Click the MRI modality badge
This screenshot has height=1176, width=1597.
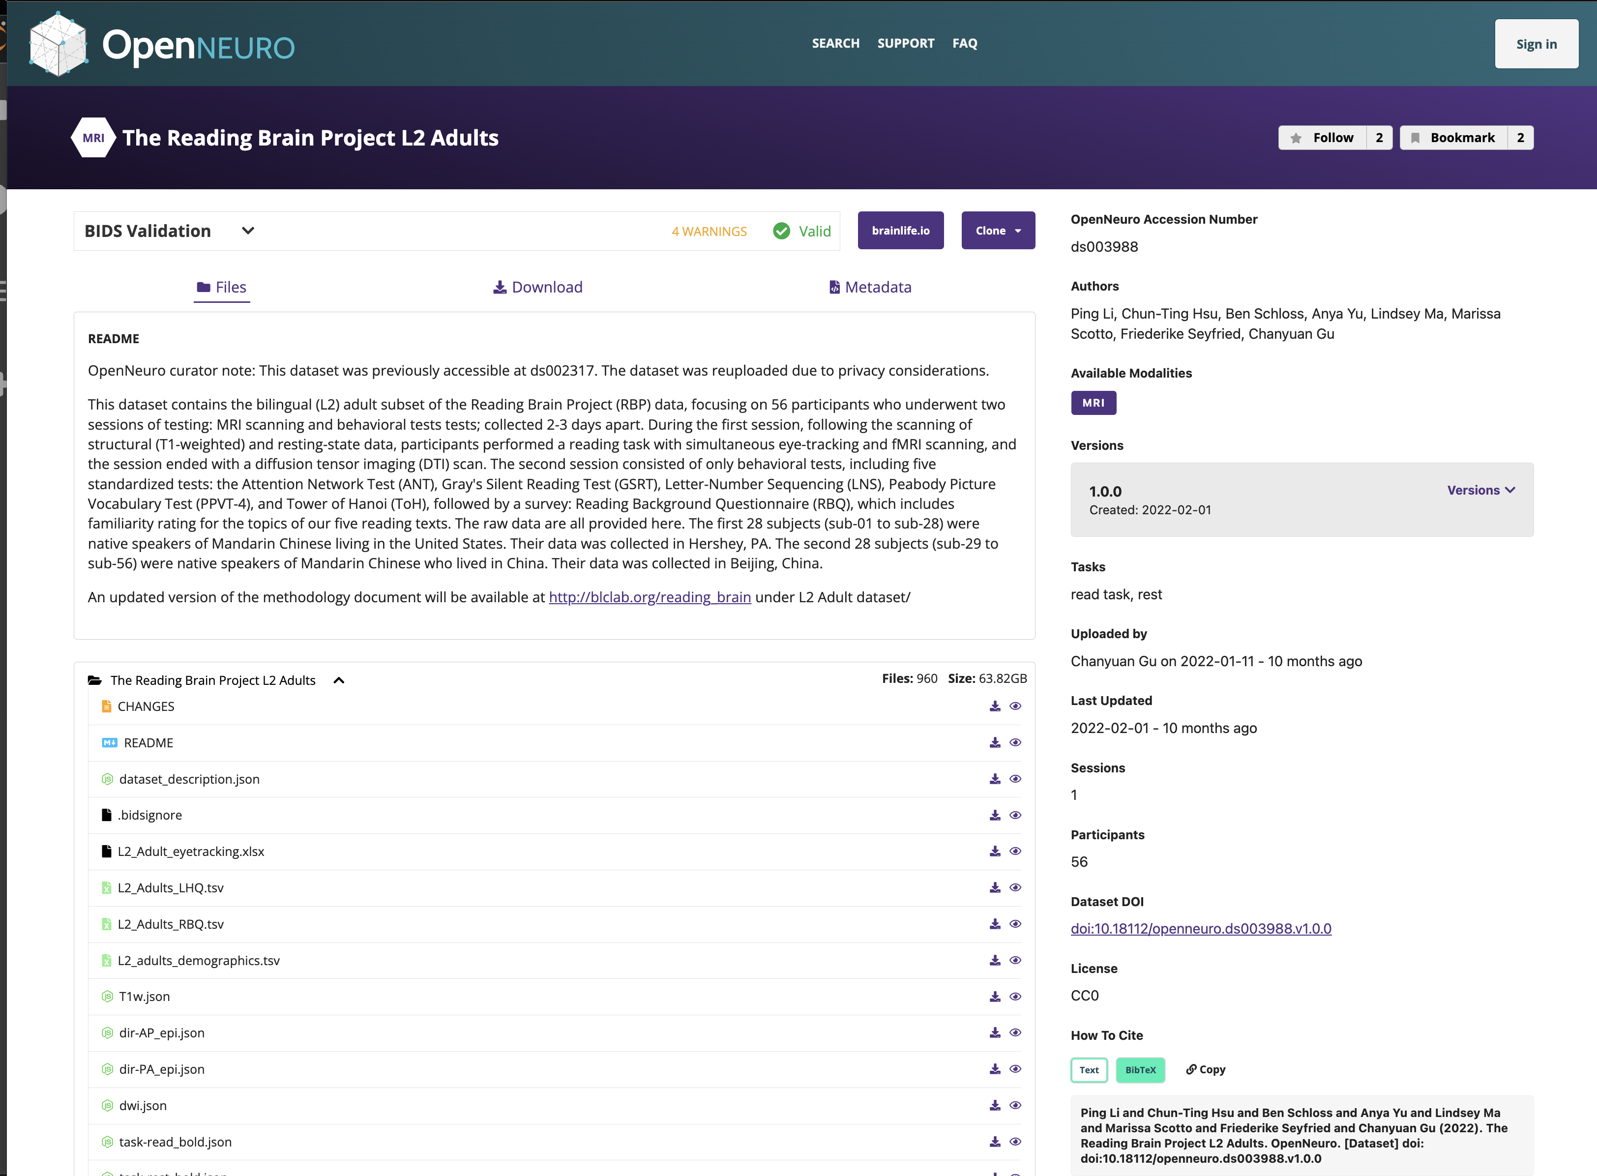pos(1093,403)
